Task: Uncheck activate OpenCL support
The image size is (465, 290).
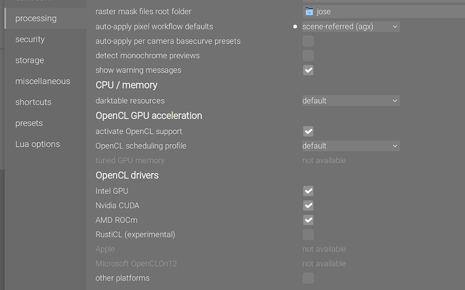Action: point(308,131)
